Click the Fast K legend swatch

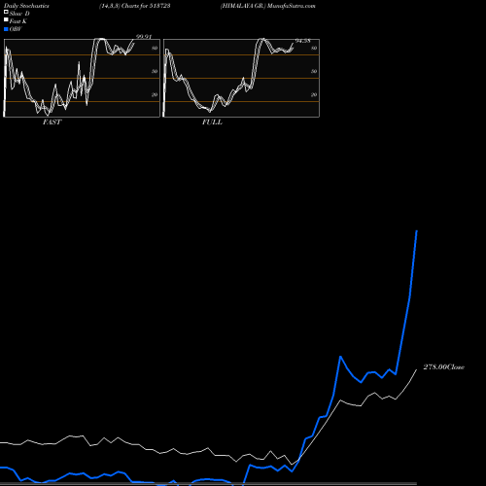6,19
